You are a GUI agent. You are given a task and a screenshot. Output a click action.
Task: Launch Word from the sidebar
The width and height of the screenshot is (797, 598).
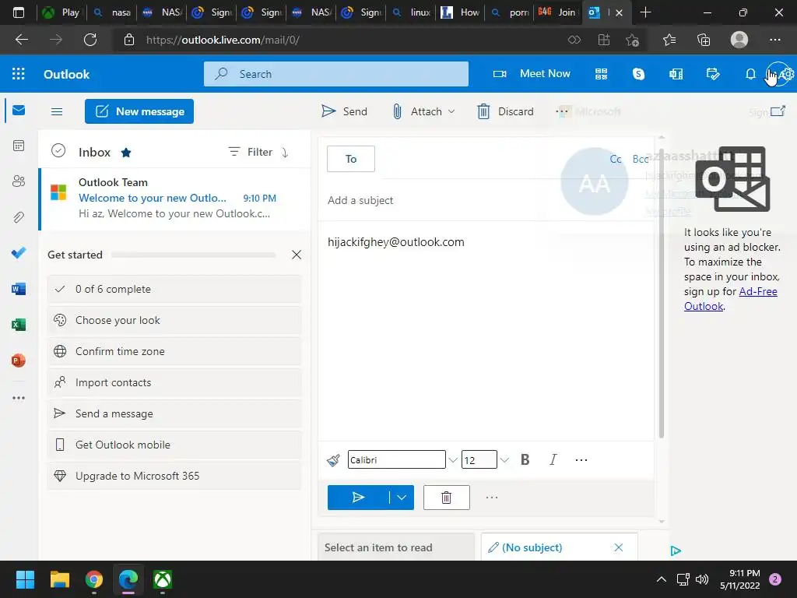pyautogui.click(x=19, y=289)
